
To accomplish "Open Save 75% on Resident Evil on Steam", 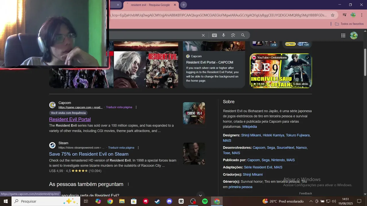I will (89, 154).
